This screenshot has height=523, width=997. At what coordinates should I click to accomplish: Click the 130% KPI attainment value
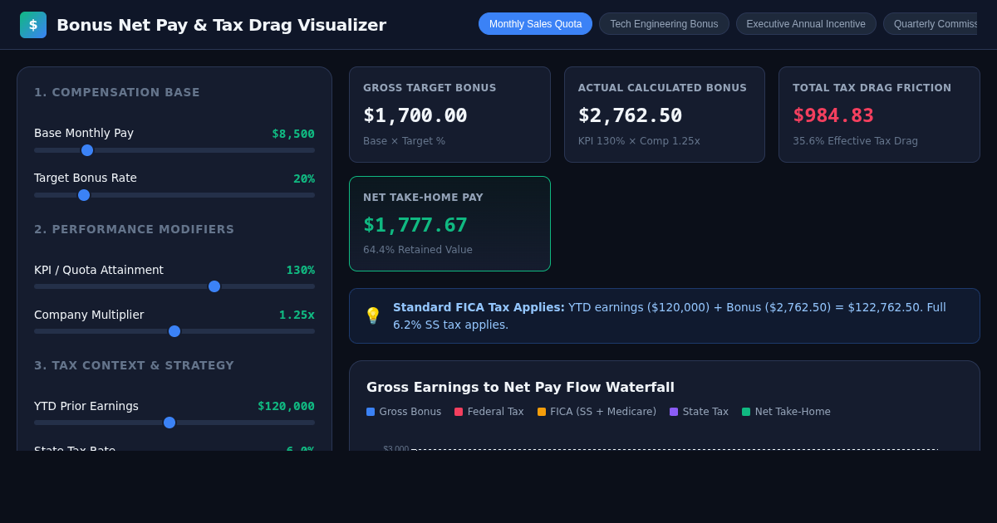point(301,270)
